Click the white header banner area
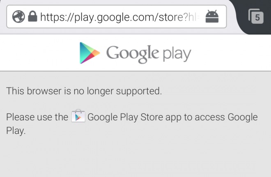 [x=135, y=53]
